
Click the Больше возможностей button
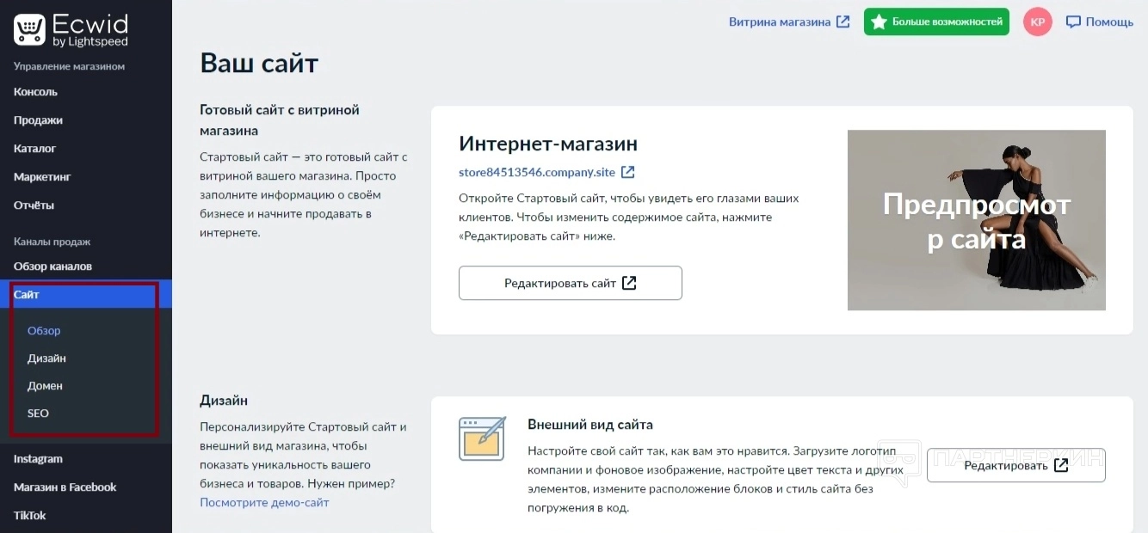click(936, 21)
